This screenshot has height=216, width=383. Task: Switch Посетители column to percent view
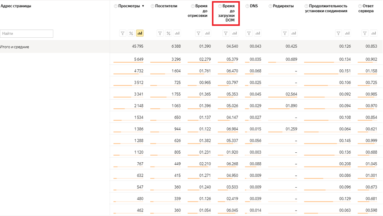(169, 33)
